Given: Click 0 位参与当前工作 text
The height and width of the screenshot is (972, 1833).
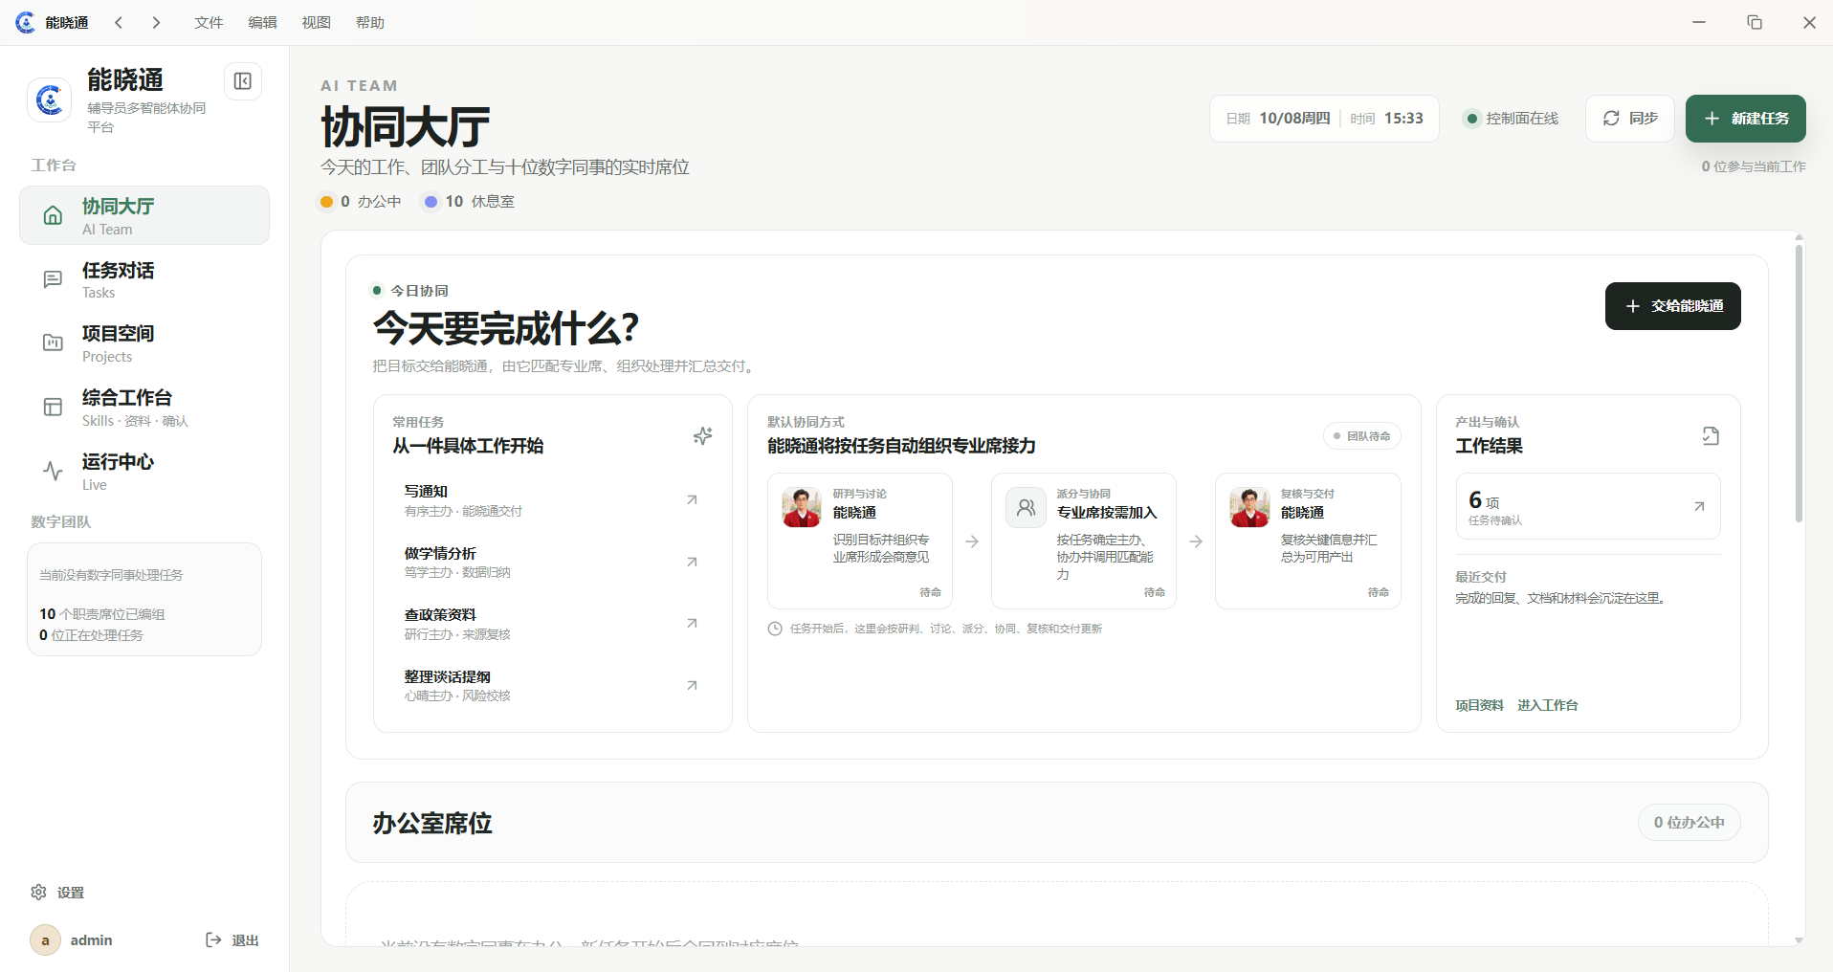Looking at the screenshot, I should click(1754, 166).
